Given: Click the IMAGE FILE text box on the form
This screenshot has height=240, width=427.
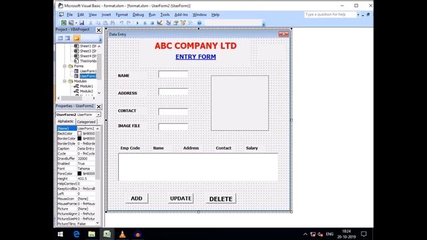Looking at the screenshot, I should point(173,127).
